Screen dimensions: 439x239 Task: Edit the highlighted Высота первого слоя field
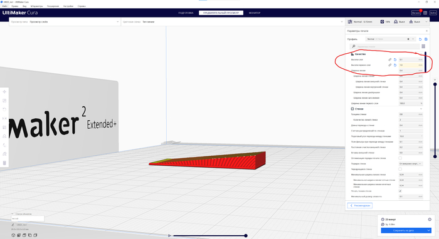pyautogui.click(x=411, y=65)
